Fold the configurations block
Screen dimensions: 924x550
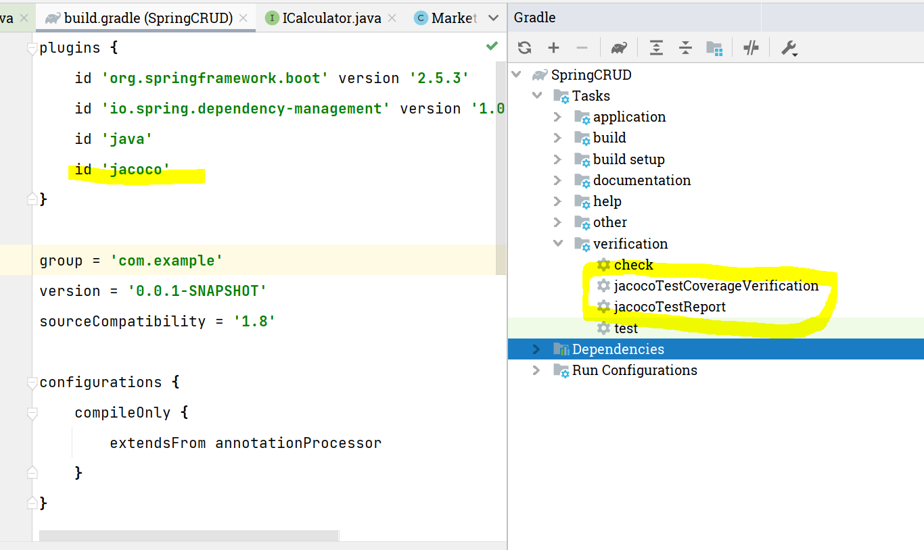point(31,382)
